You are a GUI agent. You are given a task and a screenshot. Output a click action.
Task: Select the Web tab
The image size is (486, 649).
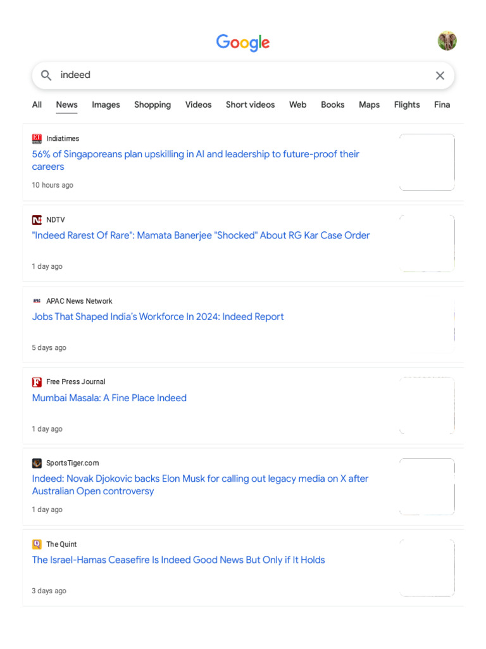(297, 105)
